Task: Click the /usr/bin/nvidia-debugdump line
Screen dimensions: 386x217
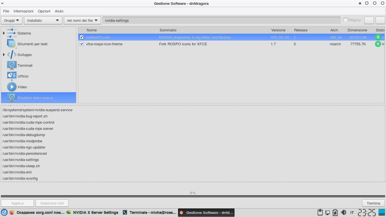Action: point(23,135)
